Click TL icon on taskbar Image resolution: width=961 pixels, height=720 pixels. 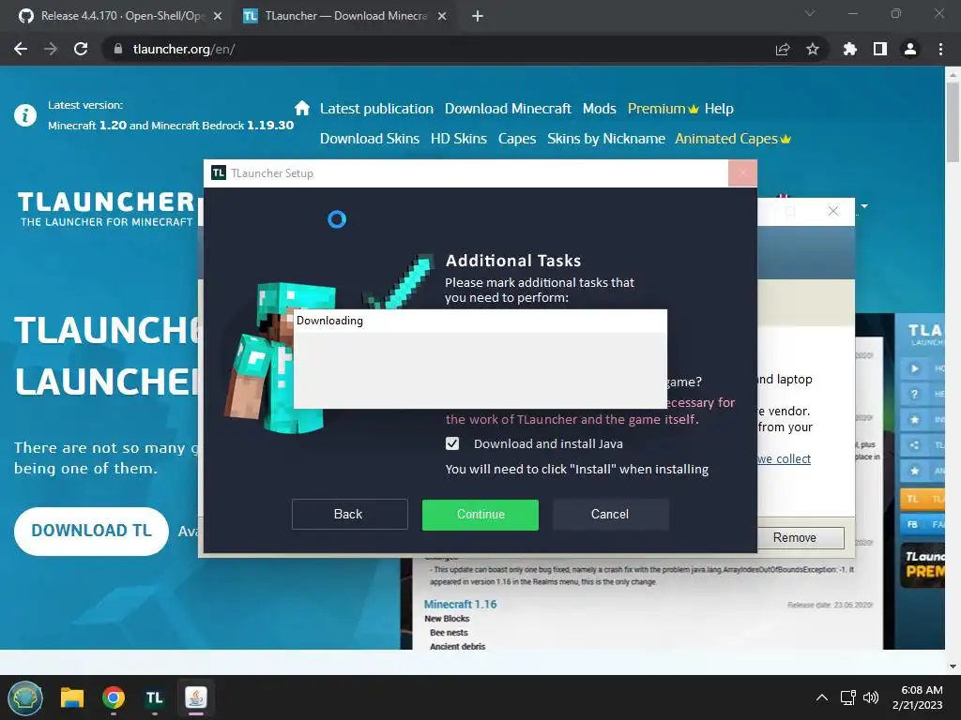(155, 697)
